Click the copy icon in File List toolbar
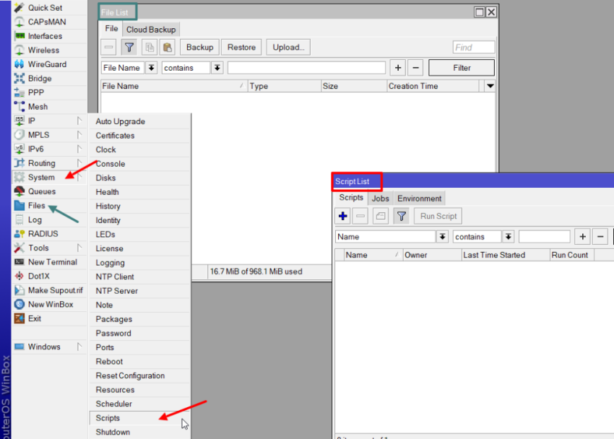 point(150,48)
